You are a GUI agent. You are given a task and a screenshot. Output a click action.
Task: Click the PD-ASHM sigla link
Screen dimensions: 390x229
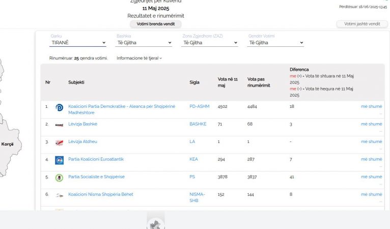coord(200,106)
